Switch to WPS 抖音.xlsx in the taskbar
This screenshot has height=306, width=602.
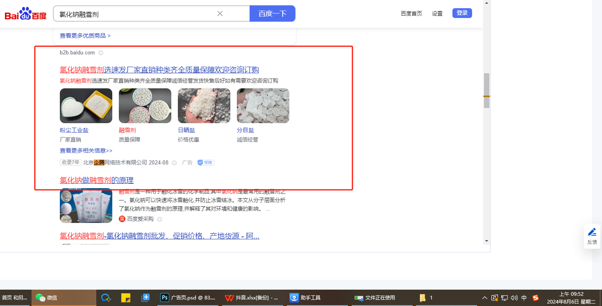pos(252,298)
